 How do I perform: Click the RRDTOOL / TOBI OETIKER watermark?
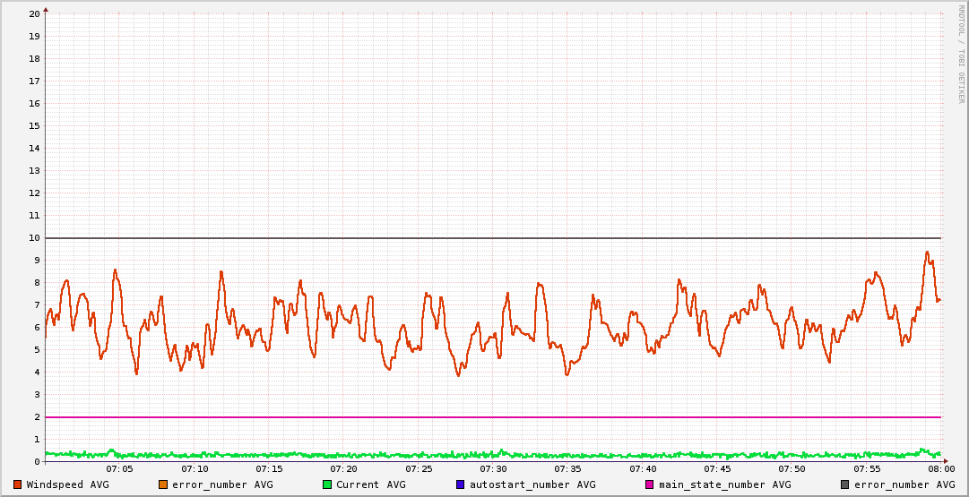961,54
